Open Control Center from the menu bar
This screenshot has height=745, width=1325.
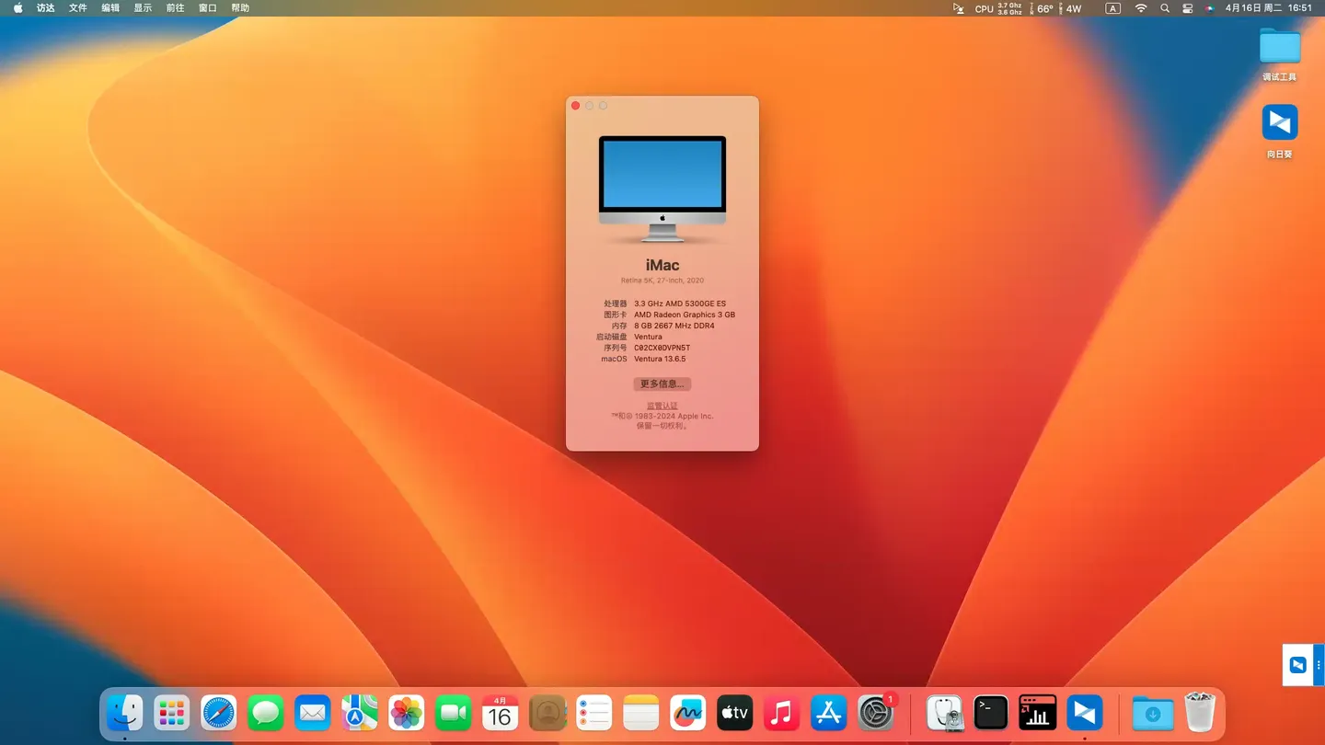1187,7
